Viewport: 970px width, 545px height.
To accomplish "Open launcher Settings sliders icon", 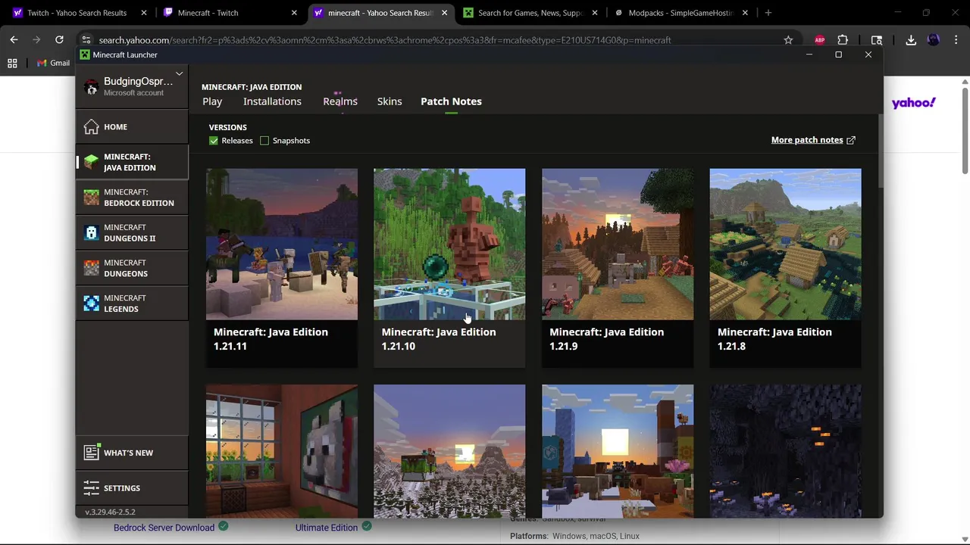I will pyautogui.click(x=92, y=488).
